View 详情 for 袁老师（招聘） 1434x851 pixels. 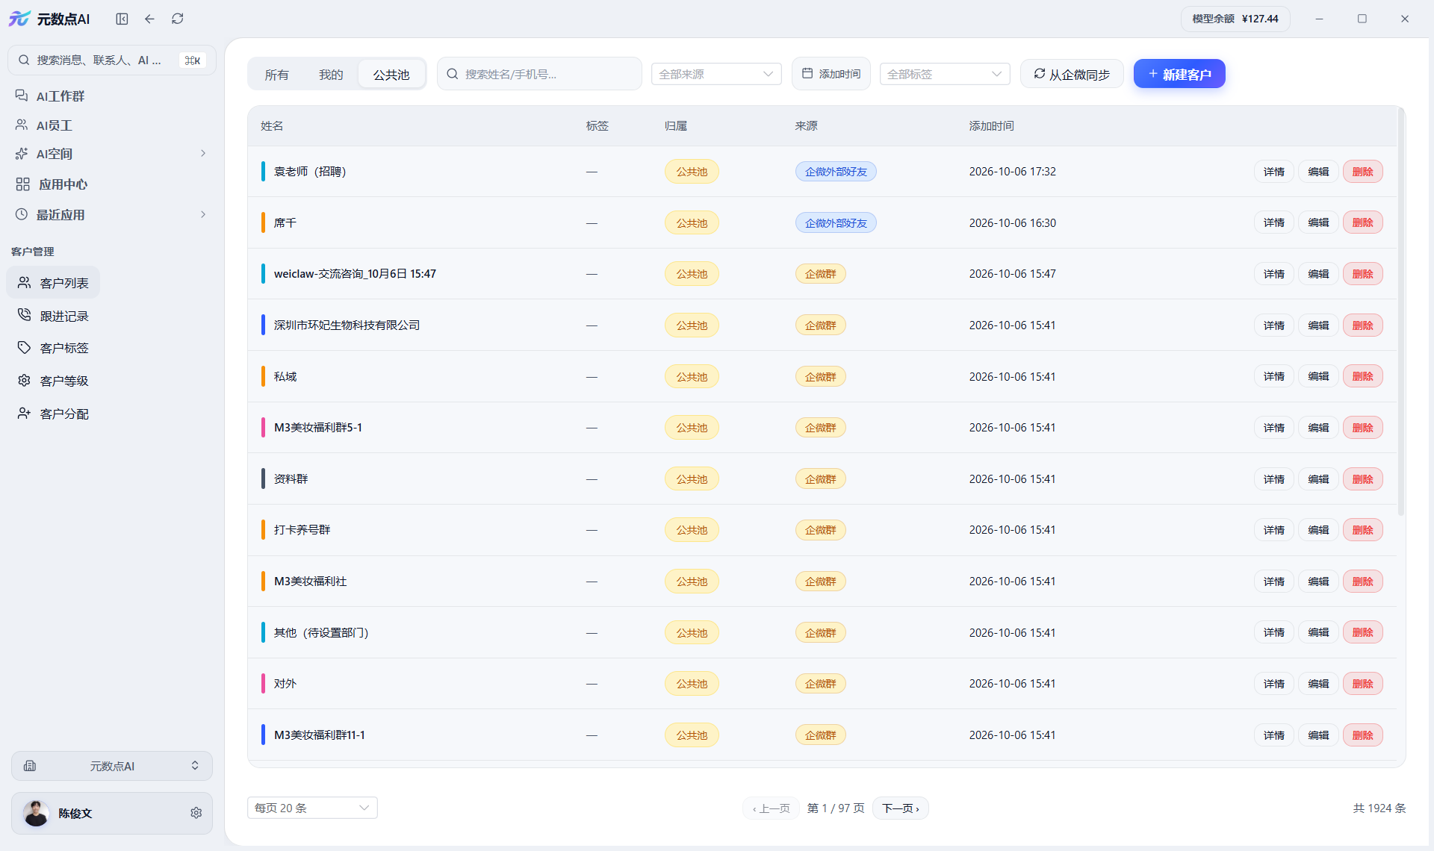[x=1273, y=172]
